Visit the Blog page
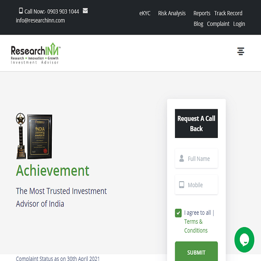The width and height of the screenshot is (261, 261). point(198,24)
